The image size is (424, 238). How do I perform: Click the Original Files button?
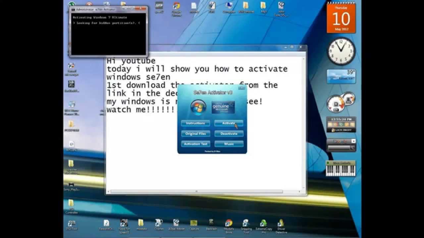point(195,134)
